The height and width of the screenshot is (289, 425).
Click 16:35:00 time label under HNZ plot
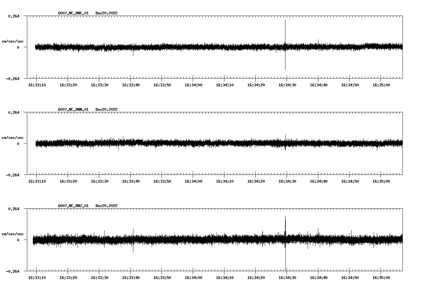[381, 278]
